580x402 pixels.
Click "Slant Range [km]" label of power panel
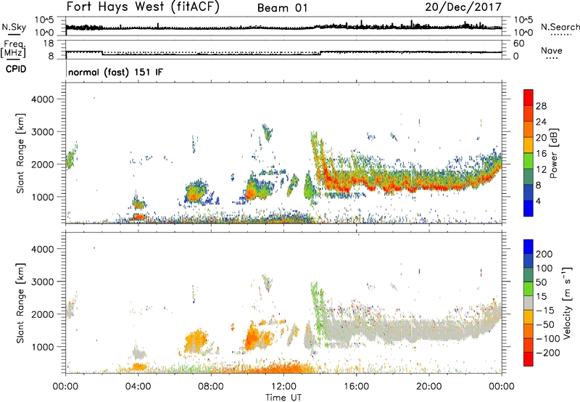(20, 153)
